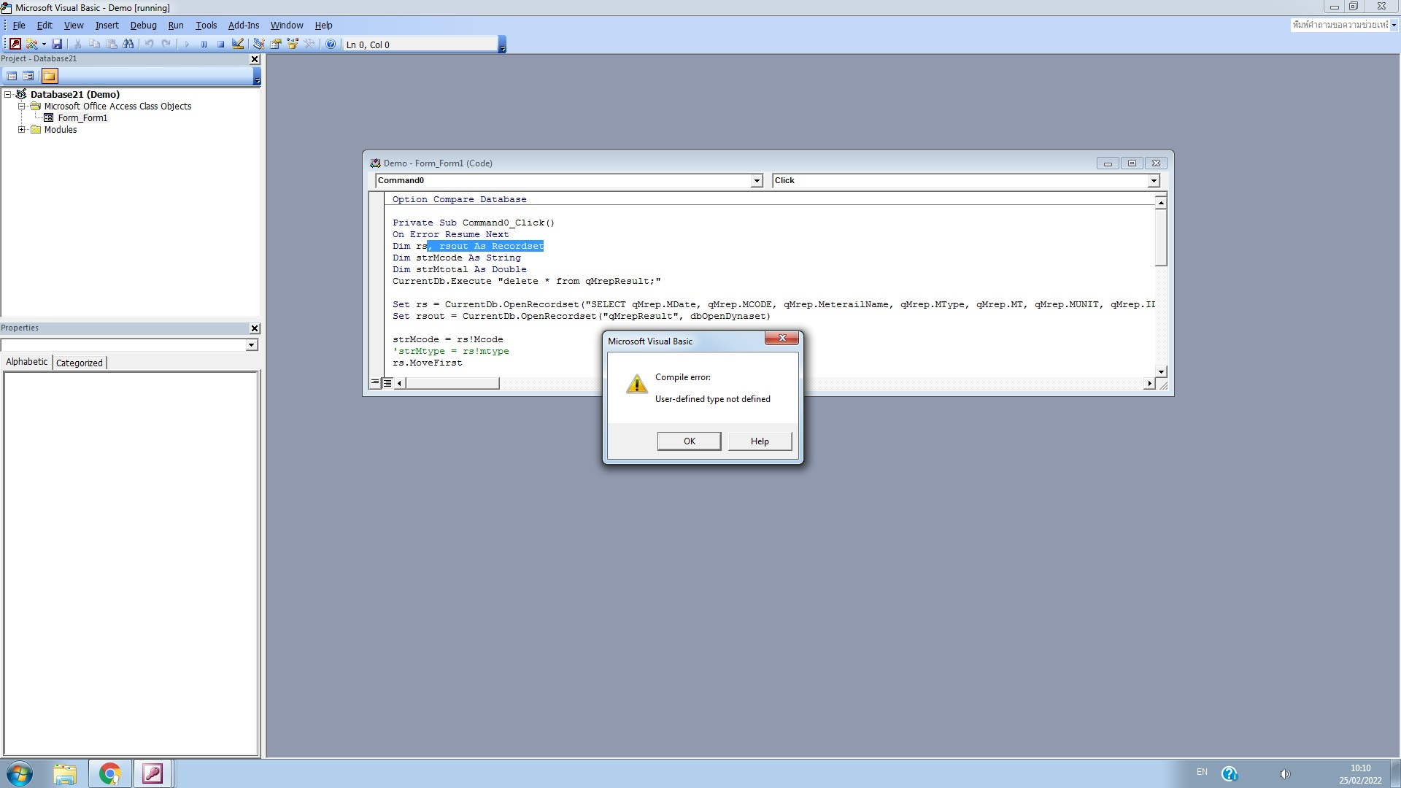
Task: Close the Project - Database21 panel
Action: [255, 59]
